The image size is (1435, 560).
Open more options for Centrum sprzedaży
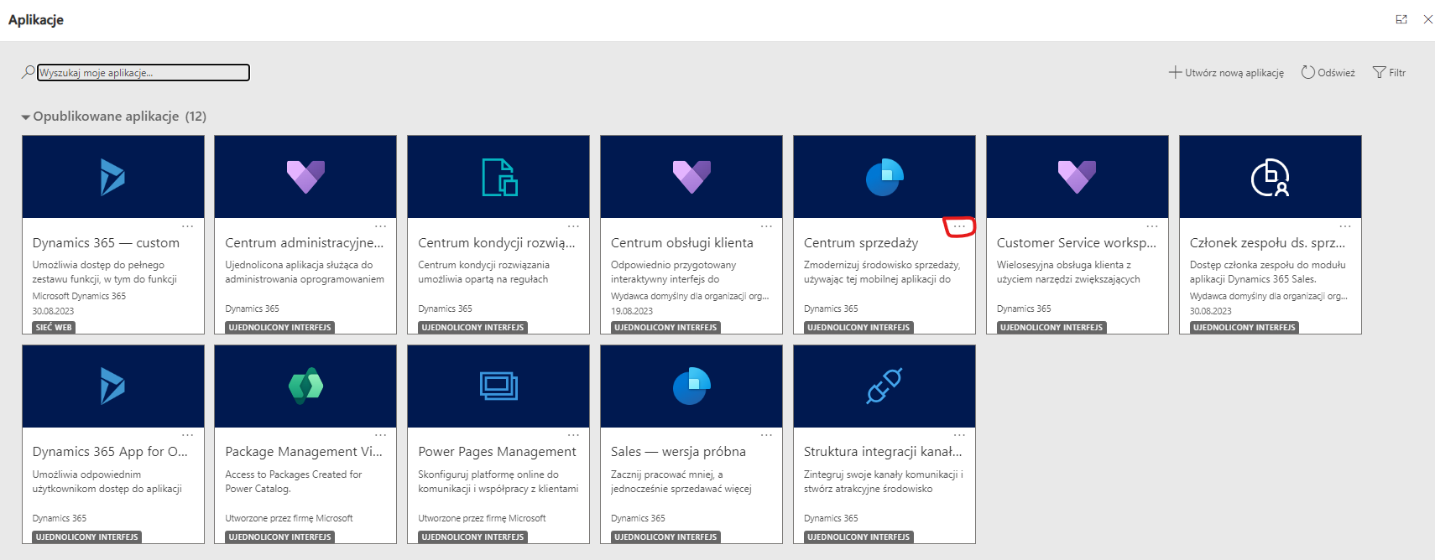pyautogui.click(x=960, y=226)
